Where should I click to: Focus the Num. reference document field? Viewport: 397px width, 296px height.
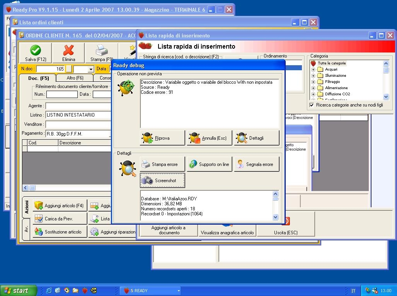click(x=62, y=94)
